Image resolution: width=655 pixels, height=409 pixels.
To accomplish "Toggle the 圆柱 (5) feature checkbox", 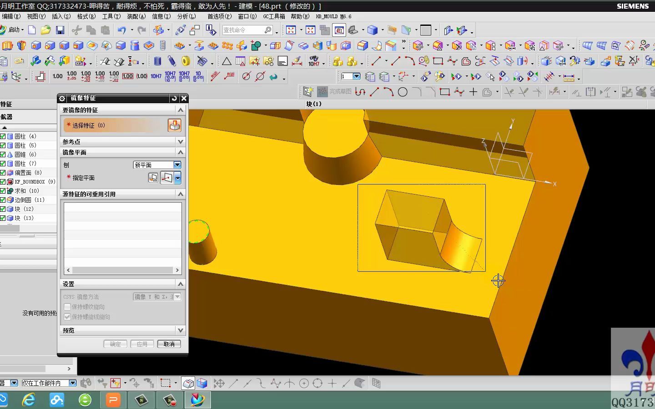I will 3,145.
